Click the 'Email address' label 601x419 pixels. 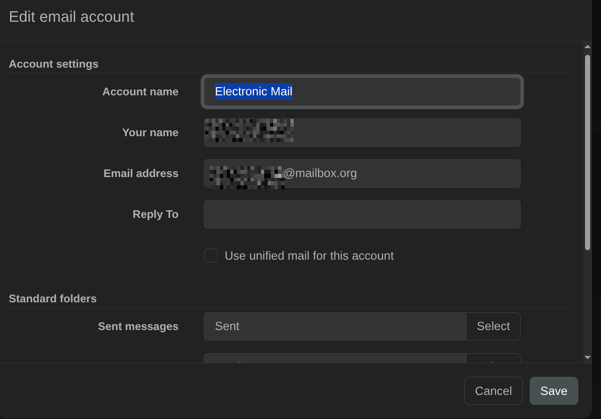[141, 173]
